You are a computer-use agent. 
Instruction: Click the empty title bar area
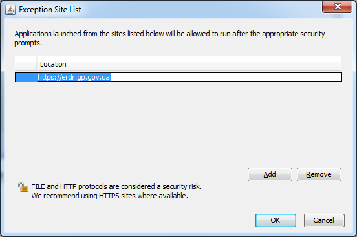tap(200, 10)
